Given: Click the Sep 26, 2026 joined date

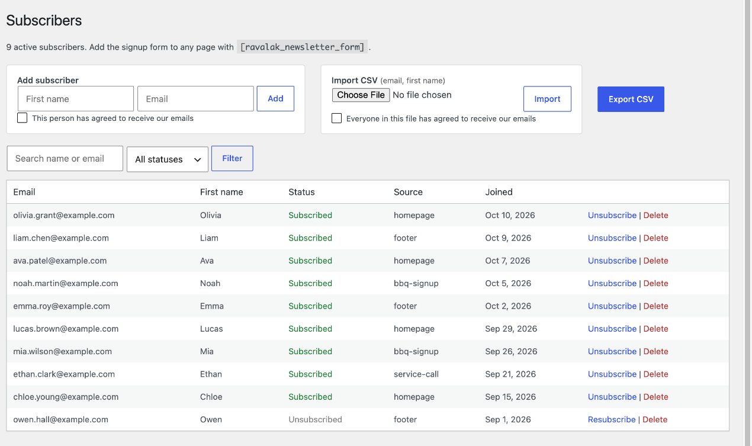Looking at the screenshot, I should pos(511,352).
